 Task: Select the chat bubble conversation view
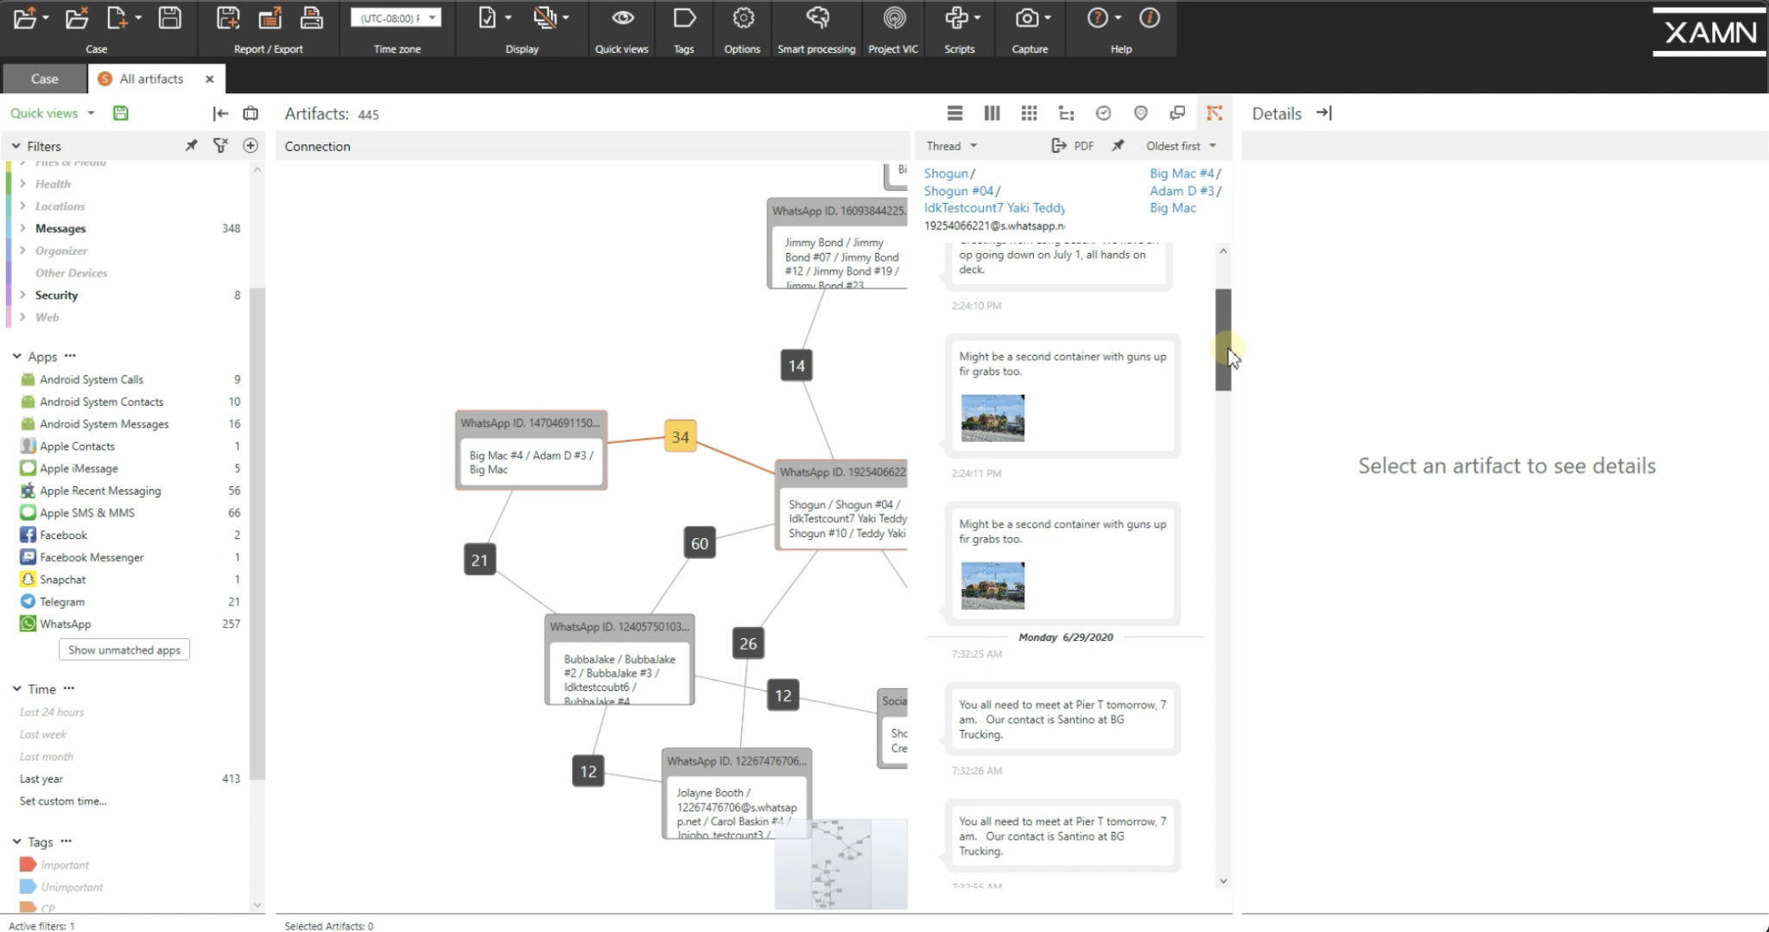click(1176, 113)
